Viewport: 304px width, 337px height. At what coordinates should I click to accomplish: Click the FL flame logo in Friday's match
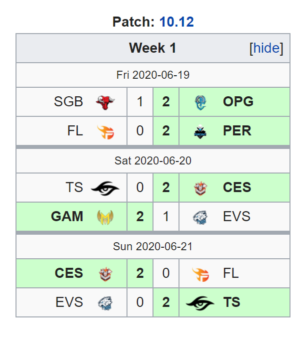pyautogui.click(x=105, y=132)
